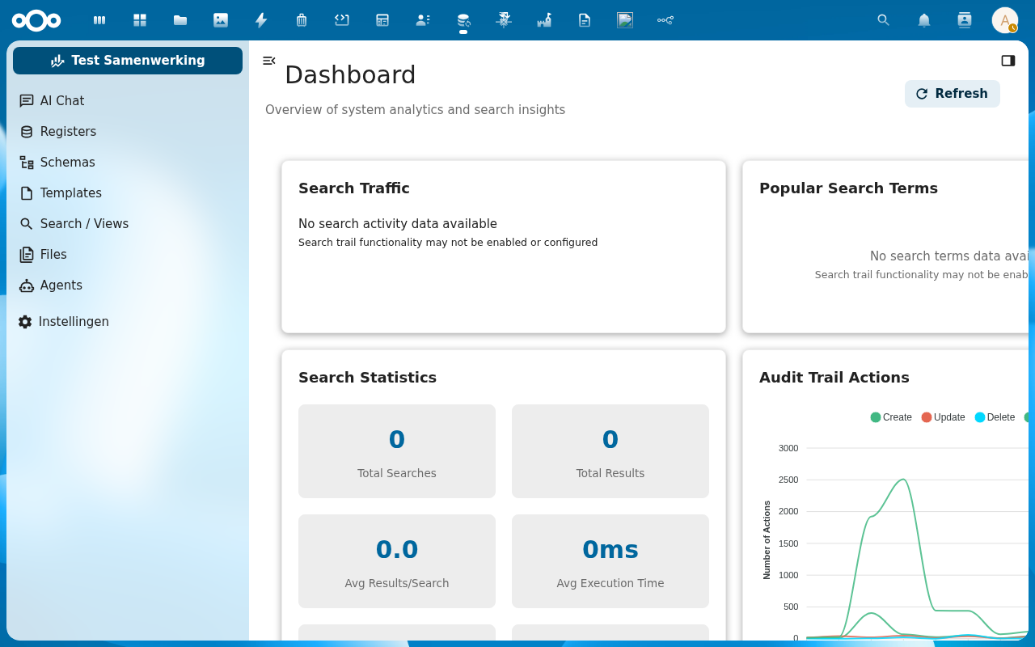Click the 'Overview of system analytics' subtitle
The image size is (1035, 647).
[x=415, y=110]
